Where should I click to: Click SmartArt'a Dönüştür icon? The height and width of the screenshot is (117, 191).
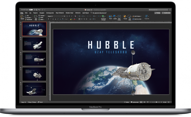(103, 16)
